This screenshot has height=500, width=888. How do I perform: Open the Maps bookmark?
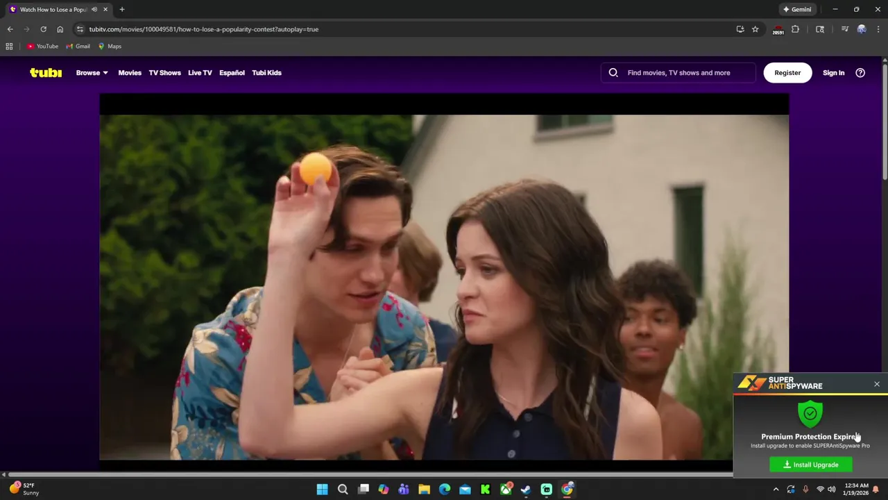coord(110,47)
